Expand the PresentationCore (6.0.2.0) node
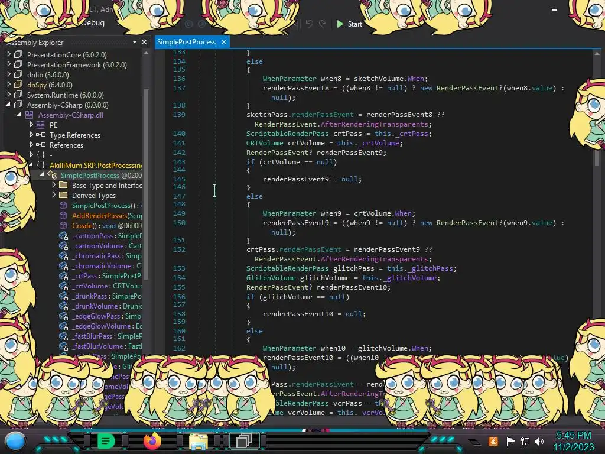The width and height of the screenshot is (605, 454). pyautogui.click(x=9, y=54)
